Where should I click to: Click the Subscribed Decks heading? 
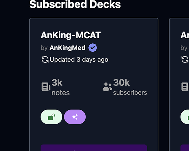[x=75, y=4]
